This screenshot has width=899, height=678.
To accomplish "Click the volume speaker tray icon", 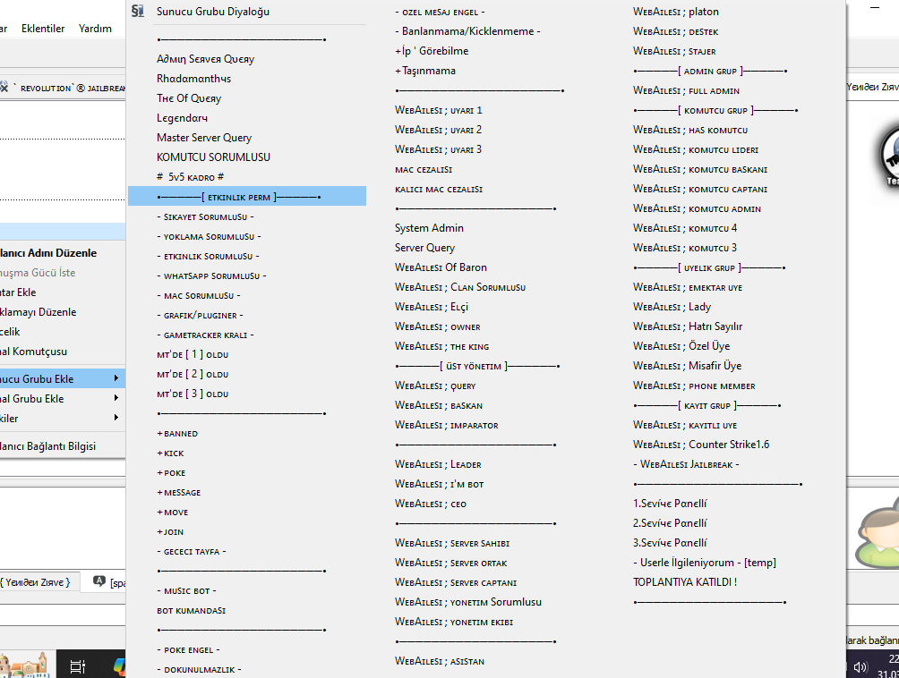I will click(x=860, y=667).
